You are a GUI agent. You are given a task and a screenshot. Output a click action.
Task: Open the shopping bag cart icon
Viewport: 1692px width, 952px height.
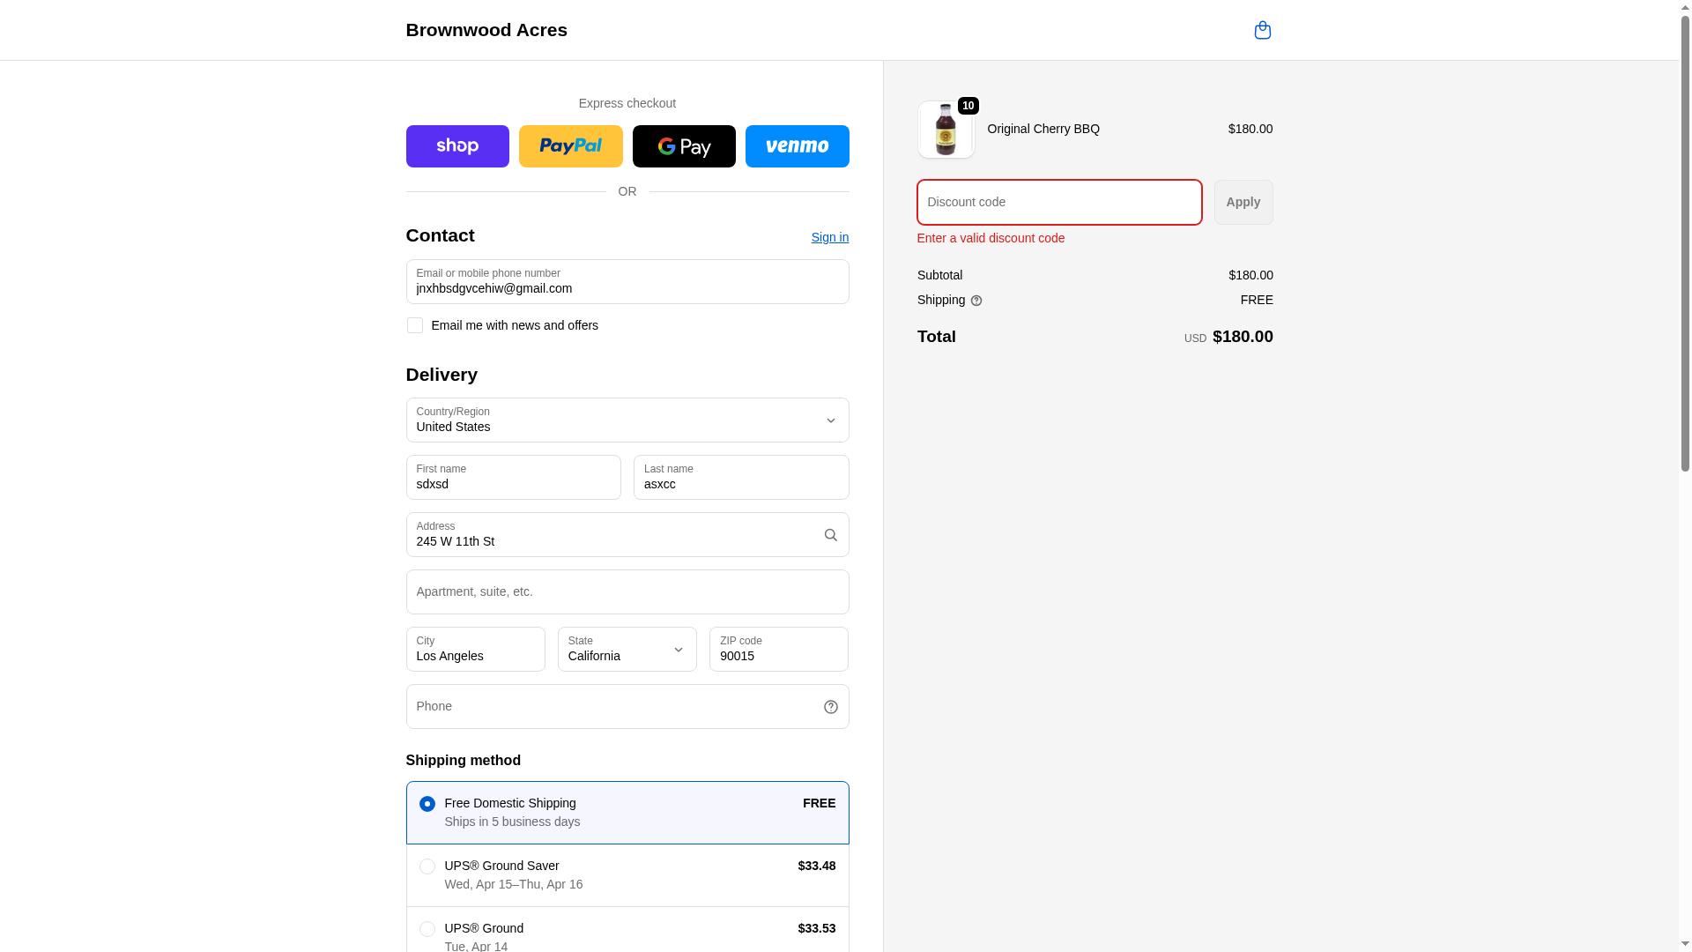point(1262,30)
